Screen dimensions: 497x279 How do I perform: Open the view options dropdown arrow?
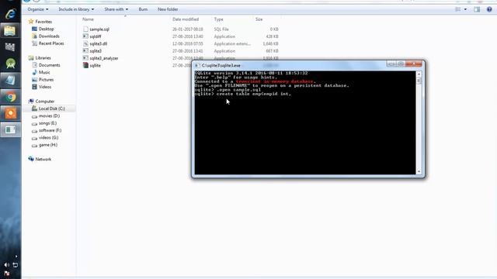[465, 9]
